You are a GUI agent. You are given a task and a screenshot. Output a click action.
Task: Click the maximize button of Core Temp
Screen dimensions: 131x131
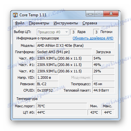[99, 13]
